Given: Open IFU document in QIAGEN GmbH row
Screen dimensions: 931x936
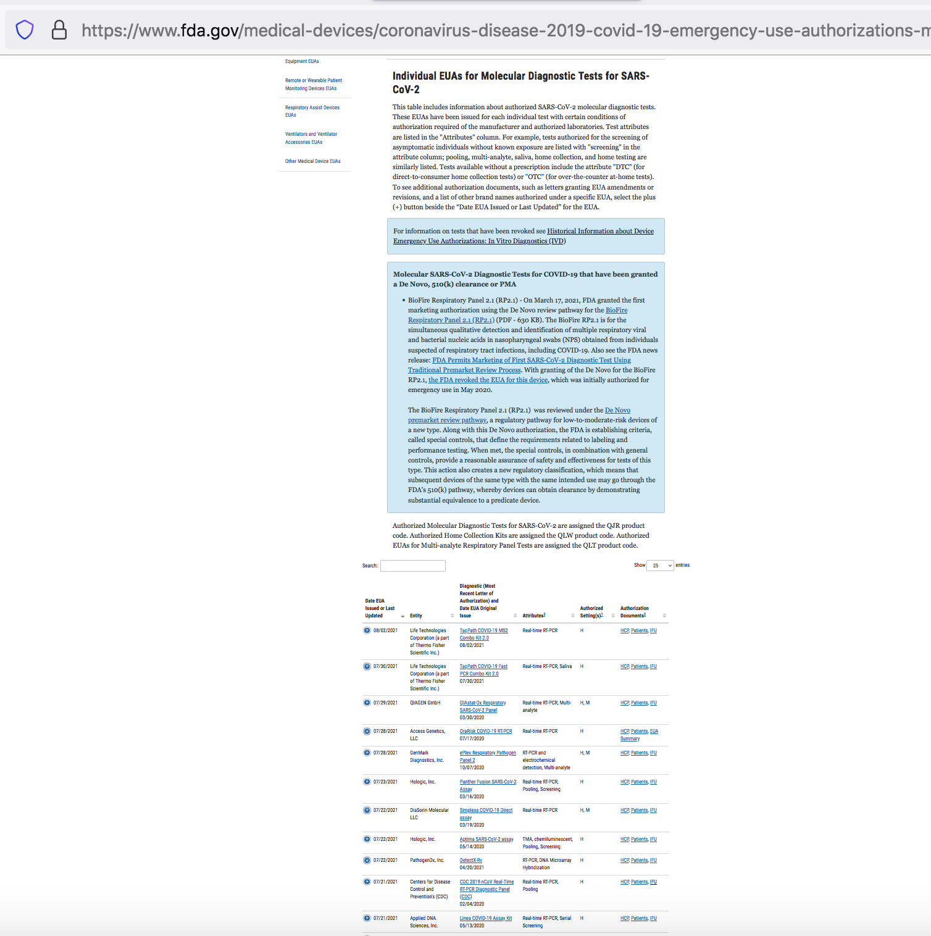Looking at the screenshot, I should 653,703.
